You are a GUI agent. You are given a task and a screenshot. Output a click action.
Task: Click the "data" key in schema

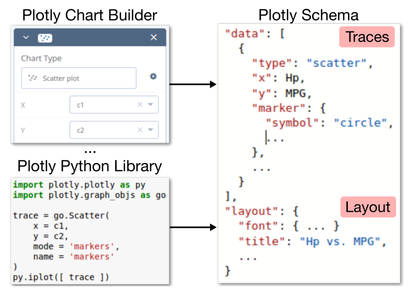[x=245, y=34]
